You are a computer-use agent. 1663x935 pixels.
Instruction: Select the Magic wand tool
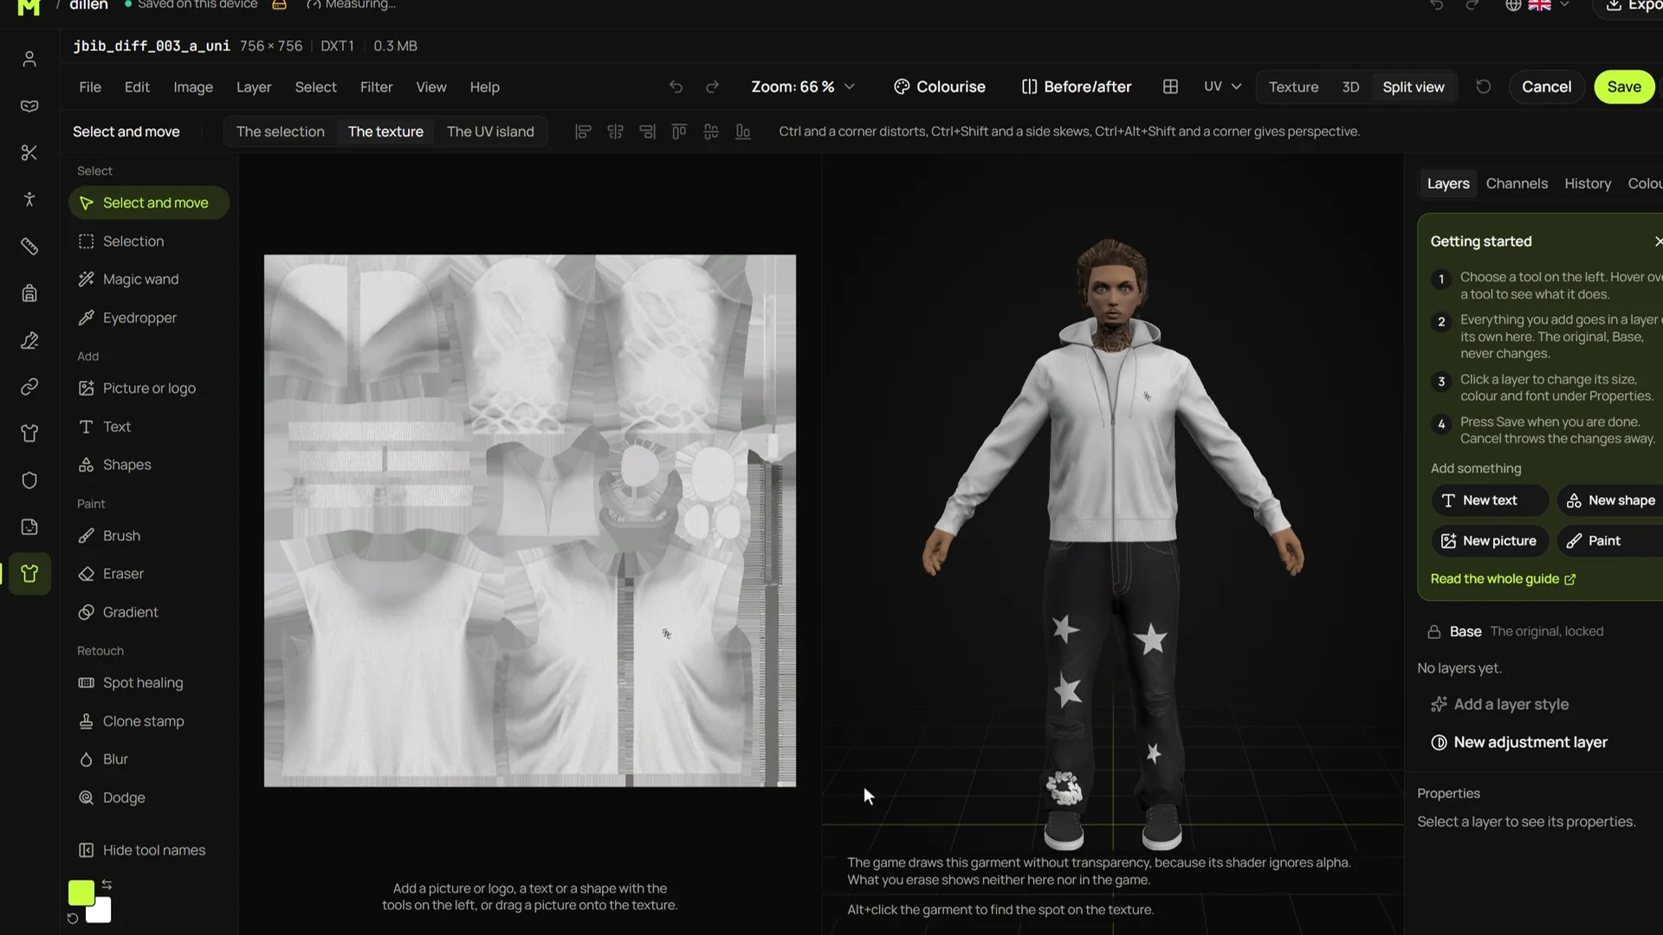tap(149, 280)
